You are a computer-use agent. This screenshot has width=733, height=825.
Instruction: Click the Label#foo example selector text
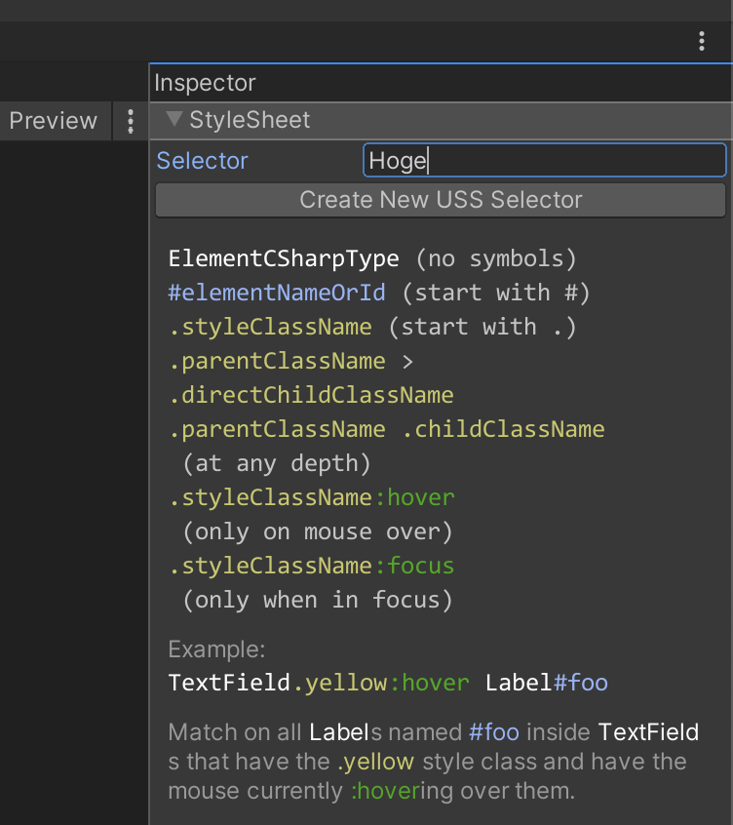[546, 683]
